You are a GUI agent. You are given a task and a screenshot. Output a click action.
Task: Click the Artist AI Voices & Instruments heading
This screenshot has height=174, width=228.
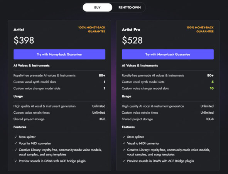pos(32,66)
